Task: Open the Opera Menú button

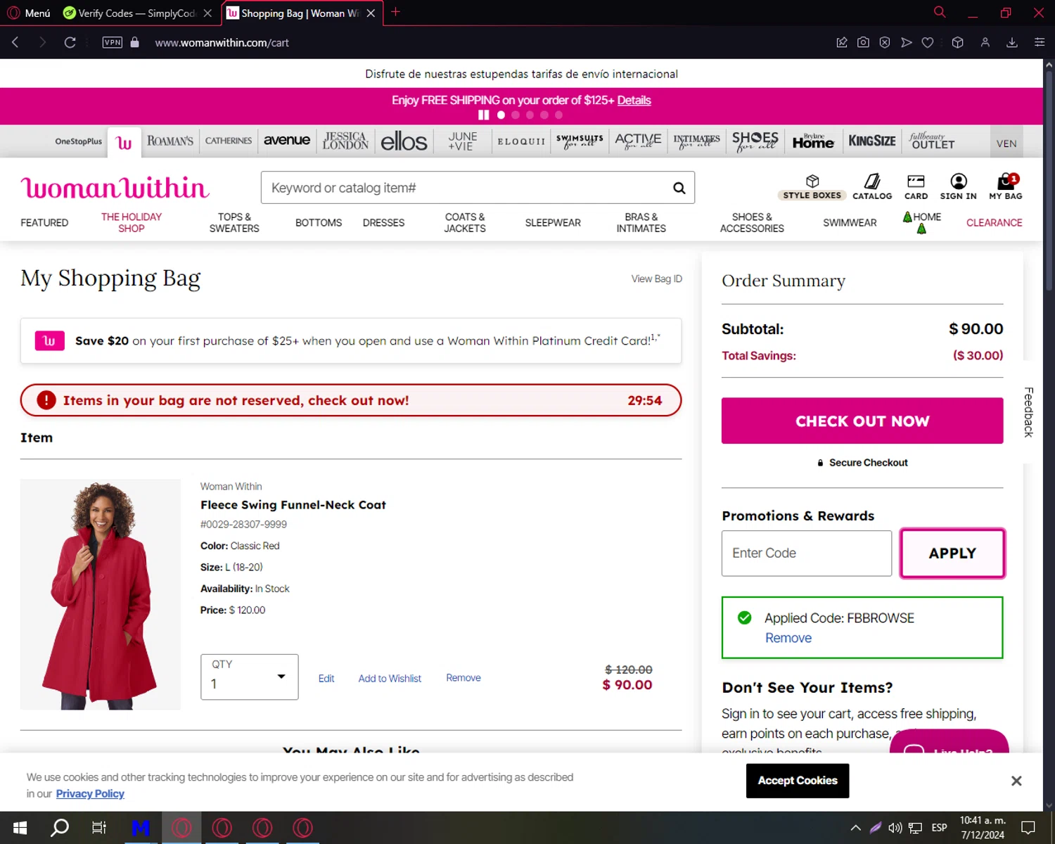Action: click(x=29, y=13)
